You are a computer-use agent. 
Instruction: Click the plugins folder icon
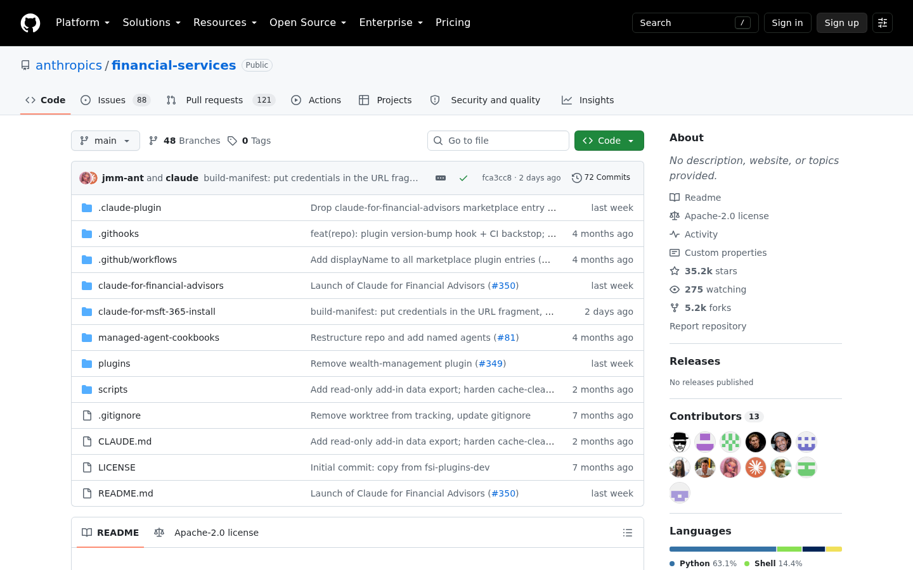point(87,364)
